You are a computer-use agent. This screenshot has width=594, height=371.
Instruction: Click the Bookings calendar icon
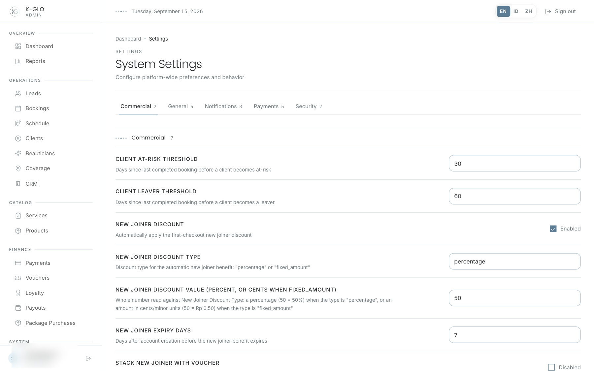pos(18,108)
